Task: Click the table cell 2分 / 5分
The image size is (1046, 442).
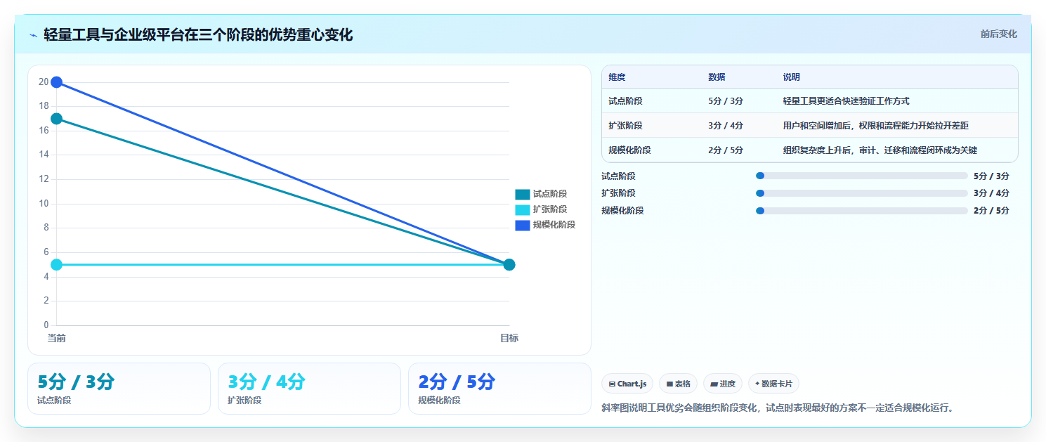Action: [x=726, y=150]
